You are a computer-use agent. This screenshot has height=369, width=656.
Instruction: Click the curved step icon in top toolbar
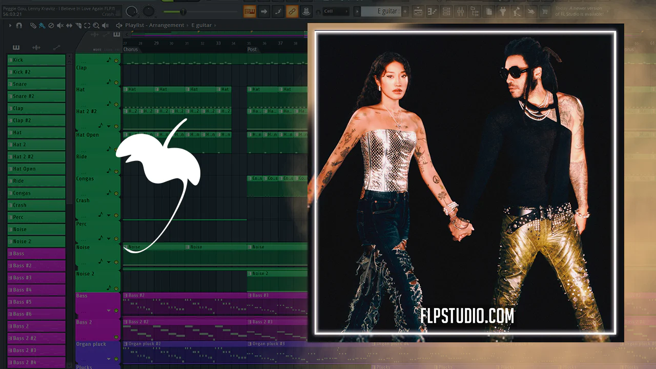click(278, 11)
